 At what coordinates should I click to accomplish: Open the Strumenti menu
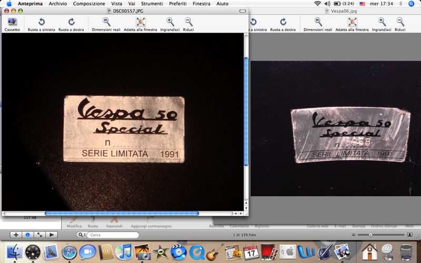click(x=152, y=4)
